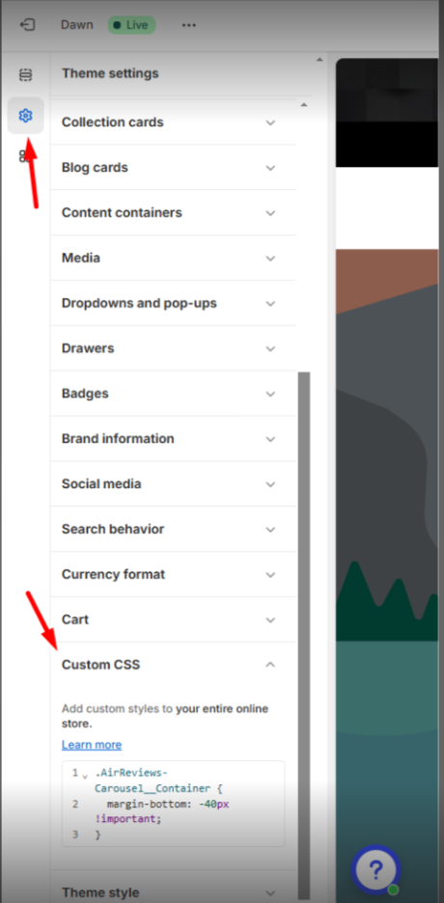444x903 pixels.
Task: Expand the Drawers section
Action: pos(174,348)
